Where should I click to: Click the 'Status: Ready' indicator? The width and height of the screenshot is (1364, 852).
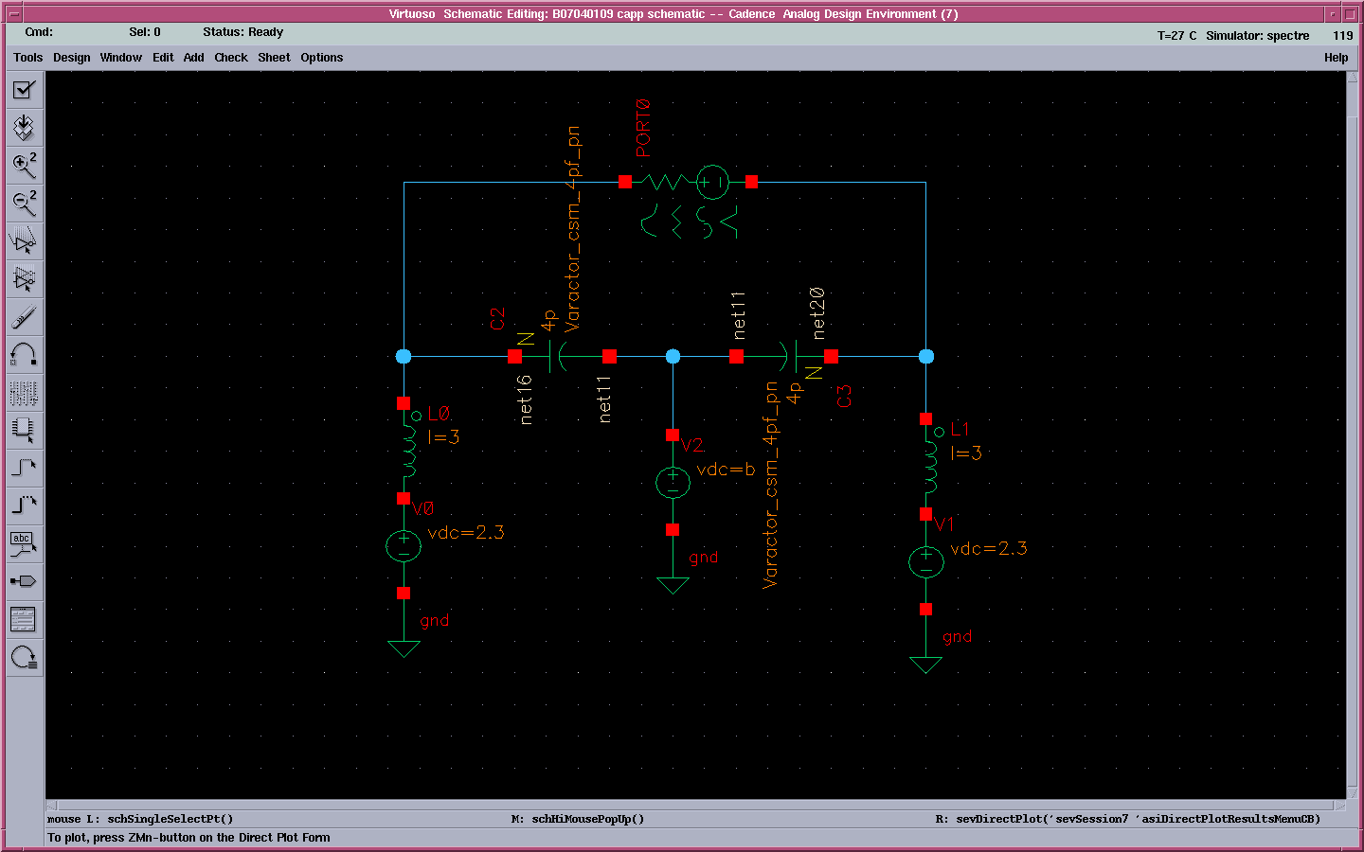click(242, 32)
